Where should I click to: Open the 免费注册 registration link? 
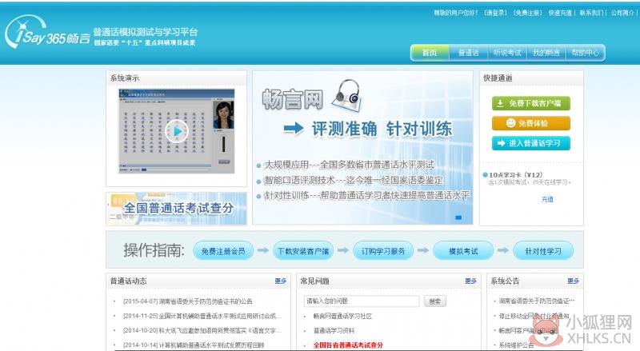pos(528,13)
